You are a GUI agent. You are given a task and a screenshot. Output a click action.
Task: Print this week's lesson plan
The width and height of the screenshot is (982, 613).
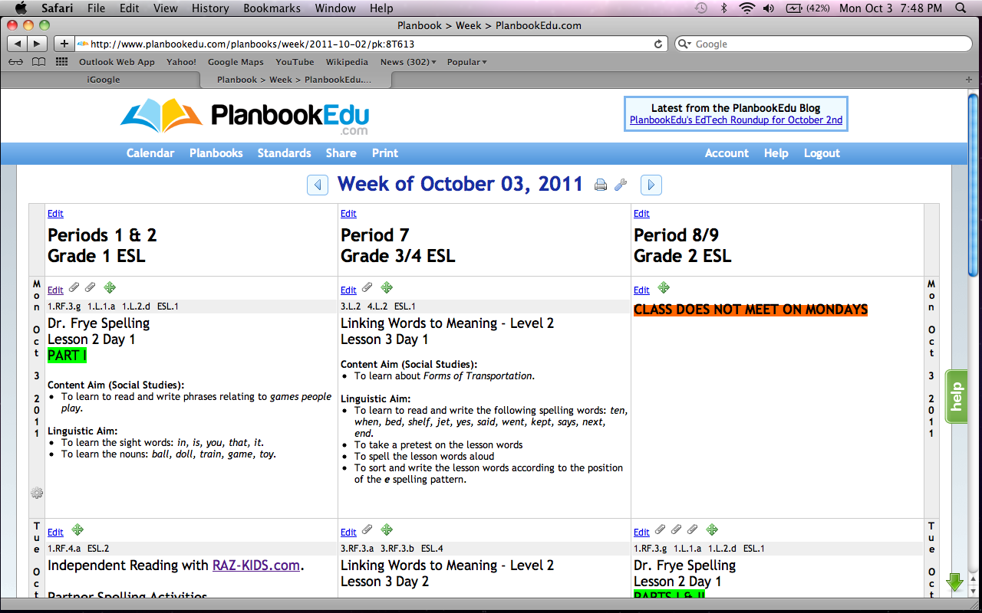click(601, 184)
